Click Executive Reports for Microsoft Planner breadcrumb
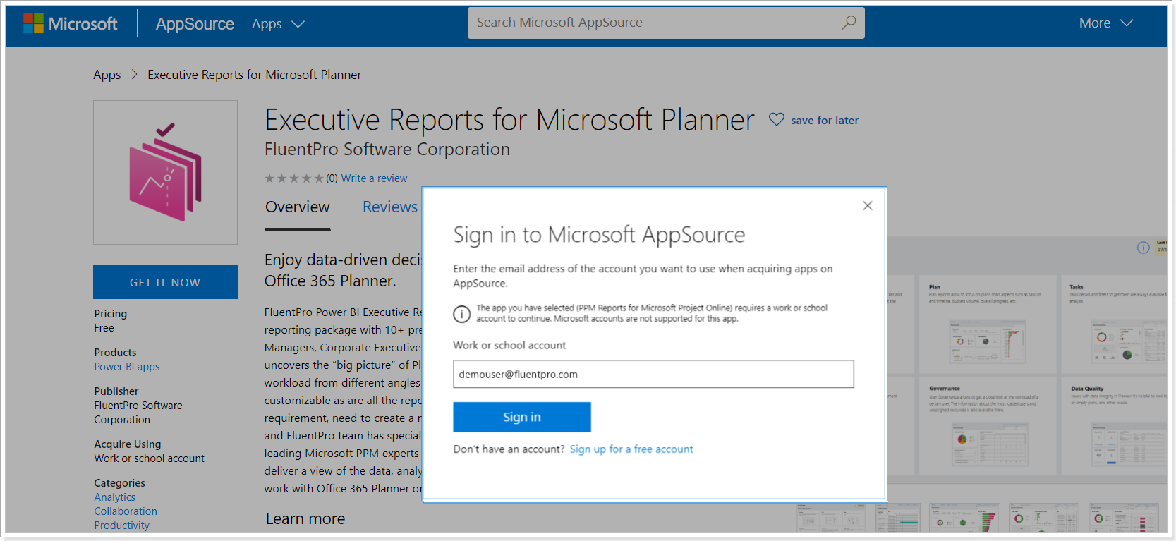 click(254, 75)
